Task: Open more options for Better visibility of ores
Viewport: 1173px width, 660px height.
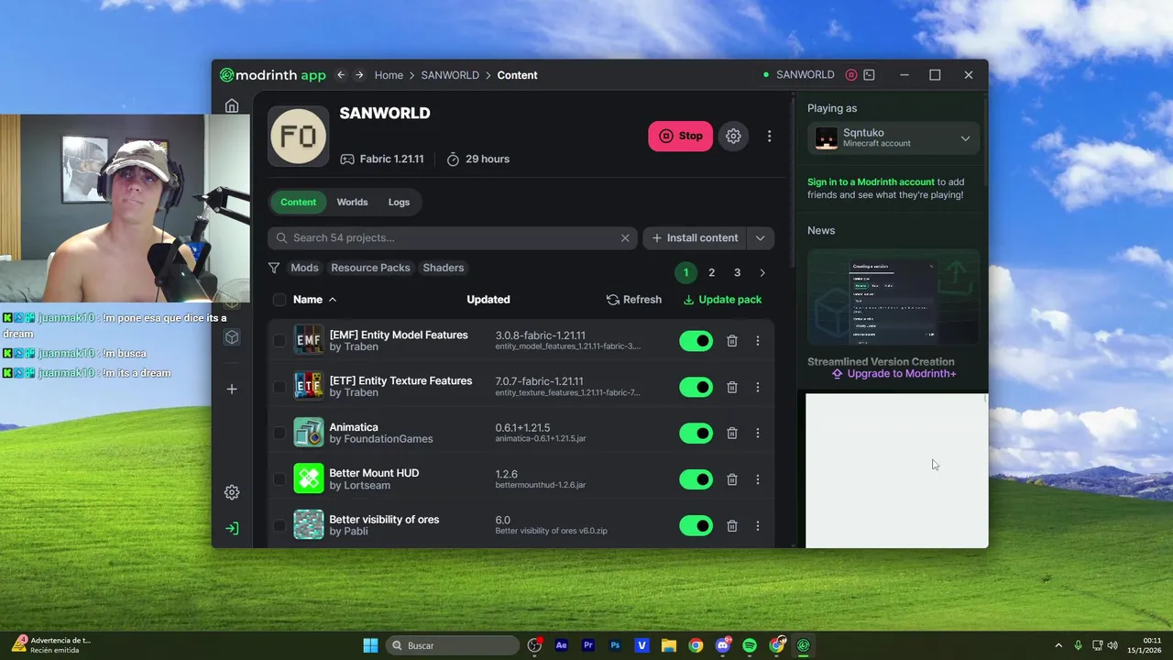Action: (757, 525)
